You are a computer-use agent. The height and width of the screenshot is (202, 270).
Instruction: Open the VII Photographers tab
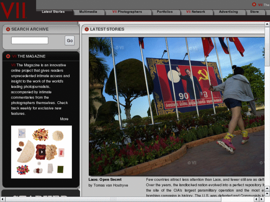pos(127,12)
